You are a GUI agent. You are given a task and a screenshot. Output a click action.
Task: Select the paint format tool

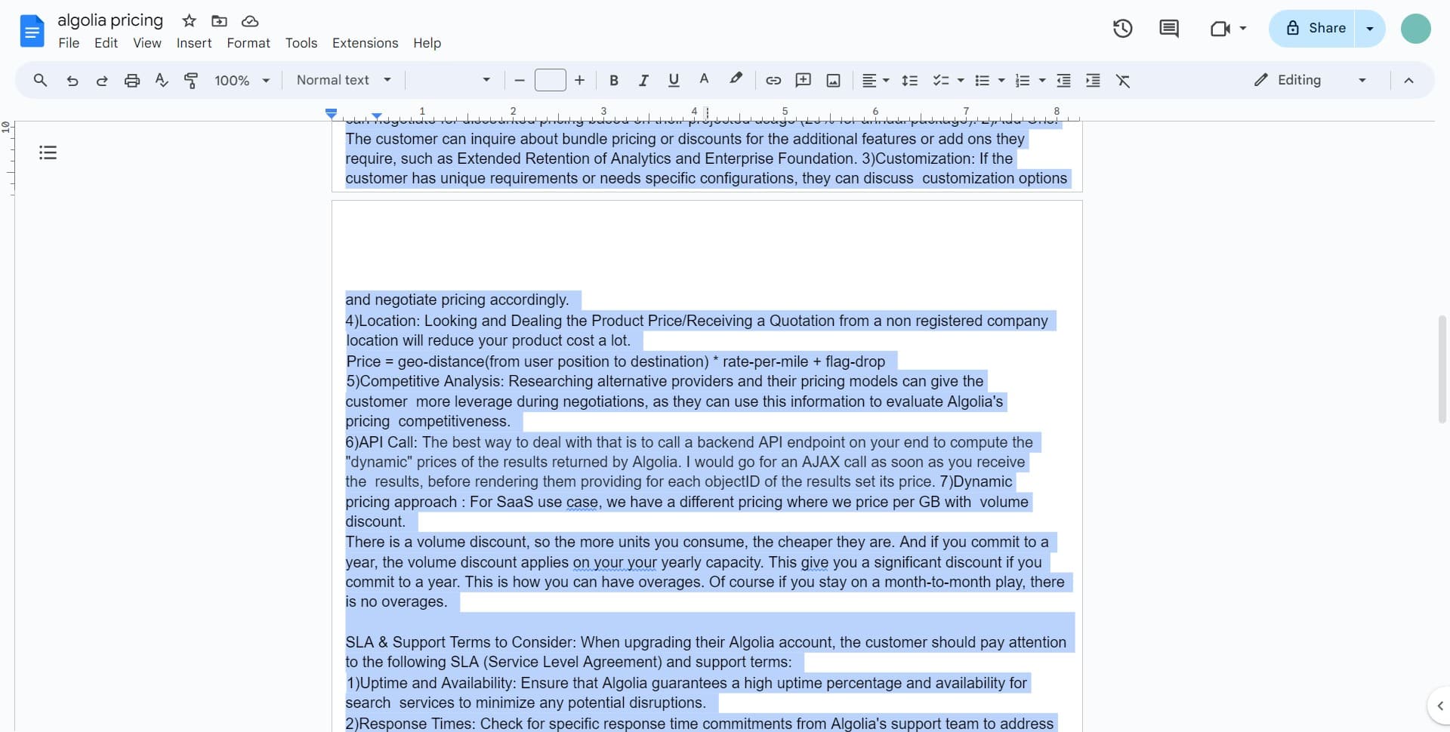coord(191,81)
